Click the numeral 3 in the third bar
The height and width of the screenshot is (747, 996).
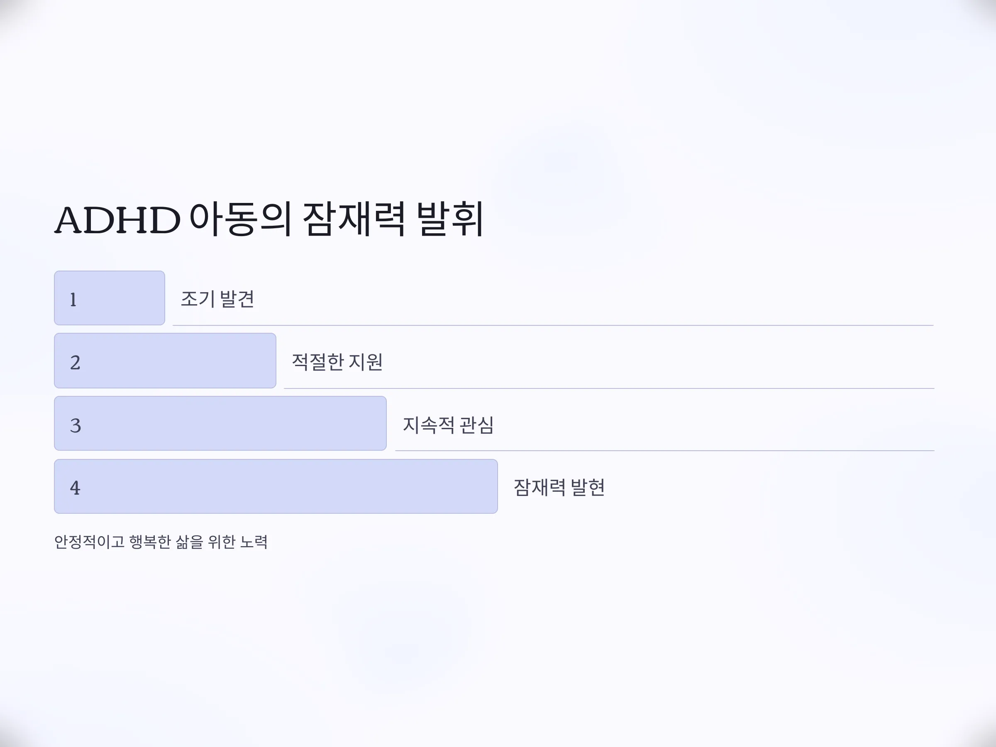pyautogui.click(x=76, y=426)
